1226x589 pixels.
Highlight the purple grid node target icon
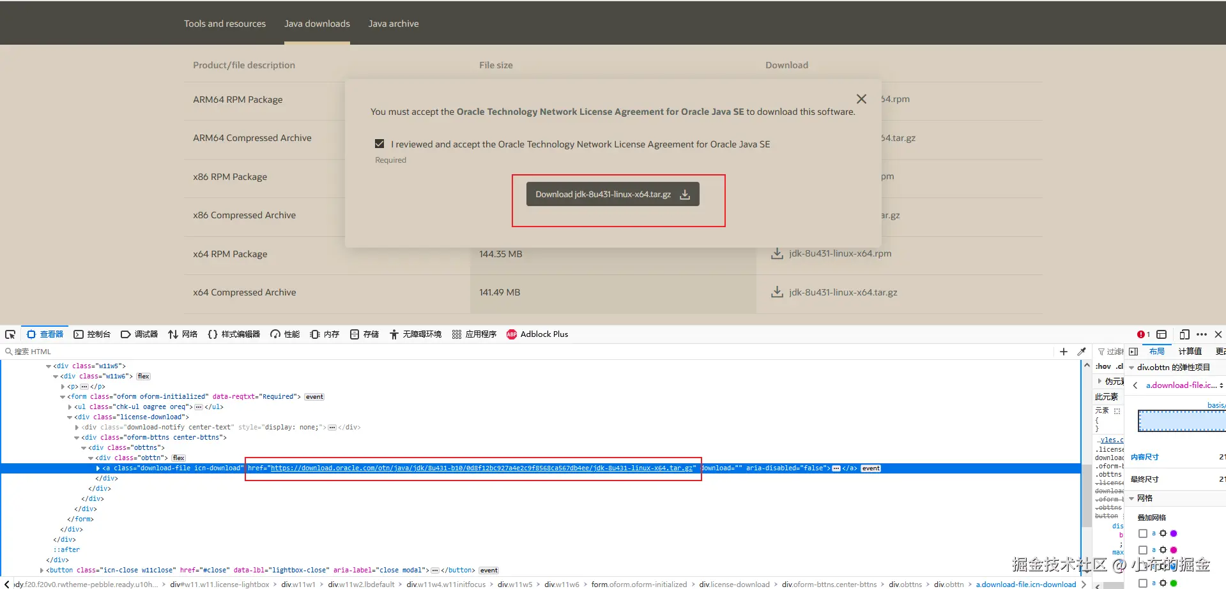coord(1163,533)
